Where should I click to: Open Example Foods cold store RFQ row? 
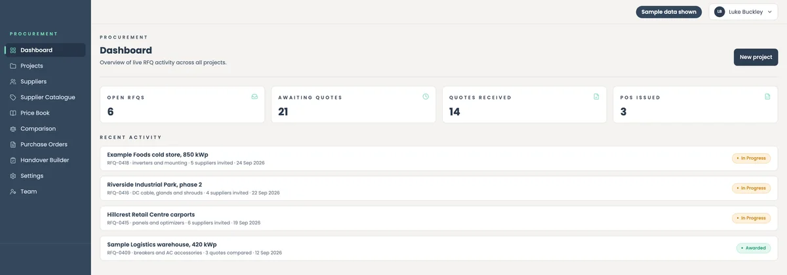click(x=439, y=158)
